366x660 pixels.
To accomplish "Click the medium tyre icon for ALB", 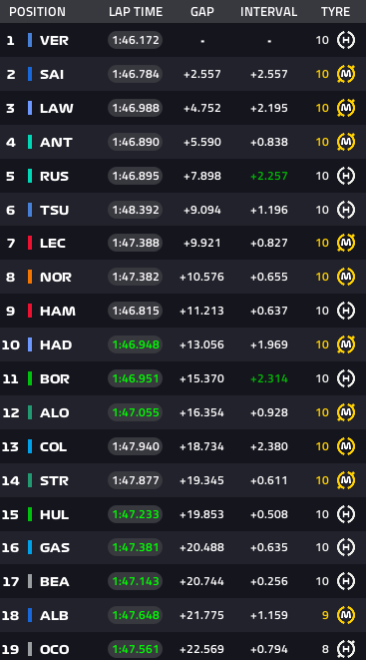I will [x=346, y=615].
